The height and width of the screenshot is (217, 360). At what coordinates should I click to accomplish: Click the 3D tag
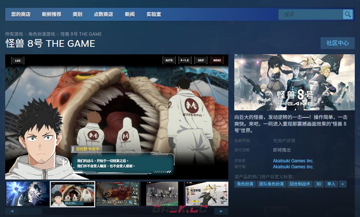[x=318, y=184]
